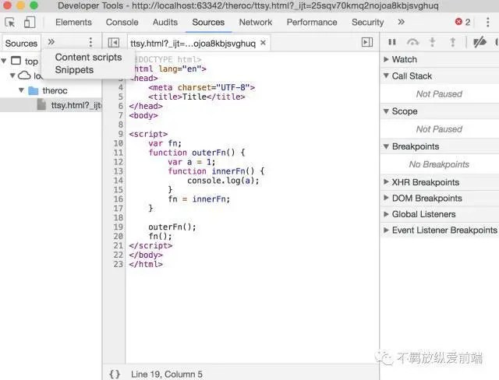The image size is (499, 380).
Task: Hide the debugger sidebar icon
Action: 367,42
